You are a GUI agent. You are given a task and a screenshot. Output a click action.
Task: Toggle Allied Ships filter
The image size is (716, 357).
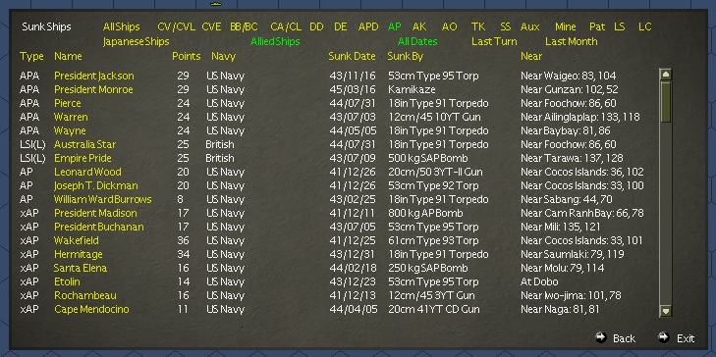pos(275,41)
